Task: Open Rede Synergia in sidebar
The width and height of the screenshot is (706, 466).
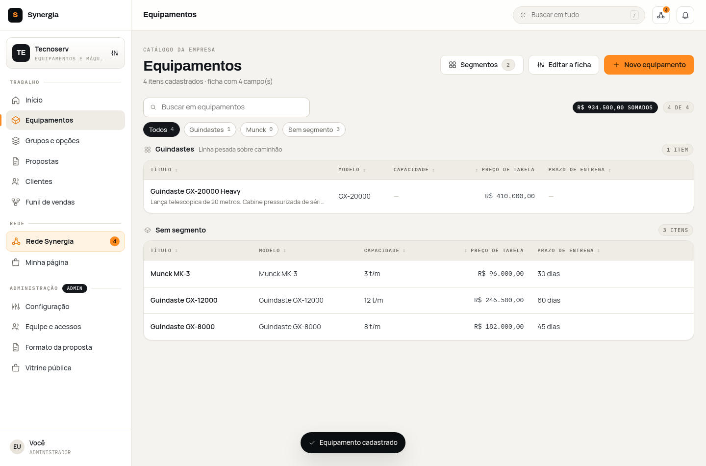Action: 65,241
